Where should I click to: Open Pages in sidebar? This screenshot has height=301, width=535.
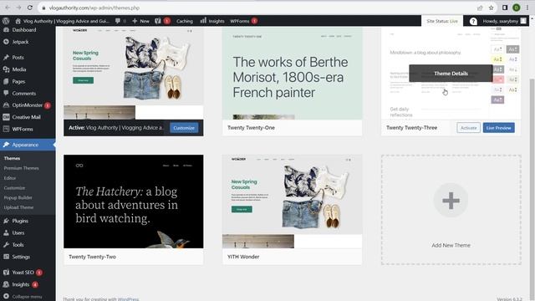click(18, 82)
